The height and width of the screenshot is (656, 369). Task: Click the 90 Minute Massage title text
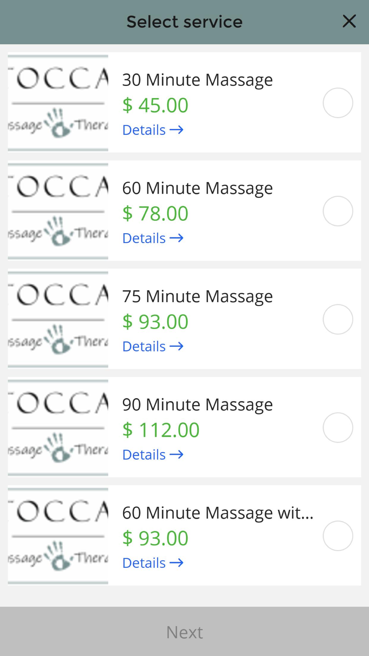197,404
